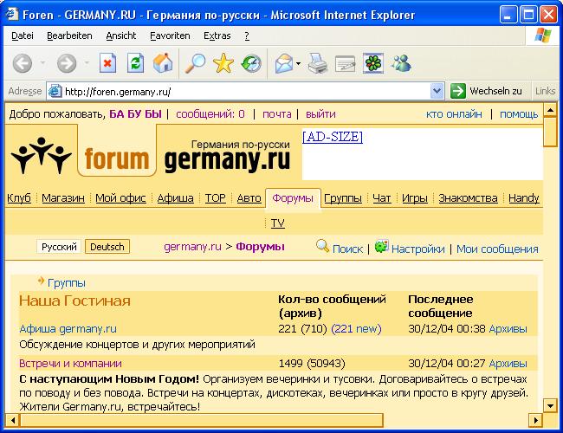Click the [AD-SIZE] ad link
Screen dimensions: 563x433
(x=333, y=137)
